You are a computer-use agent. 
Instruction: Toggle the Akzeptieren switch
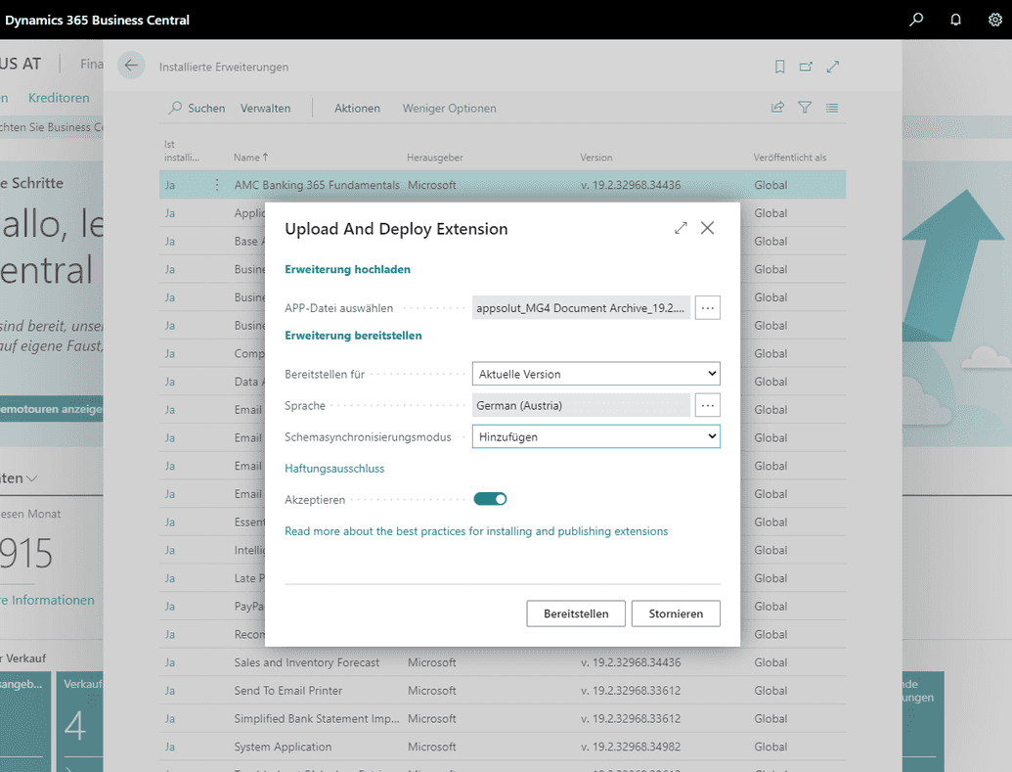pyautogui.click(x=490, y=499)
